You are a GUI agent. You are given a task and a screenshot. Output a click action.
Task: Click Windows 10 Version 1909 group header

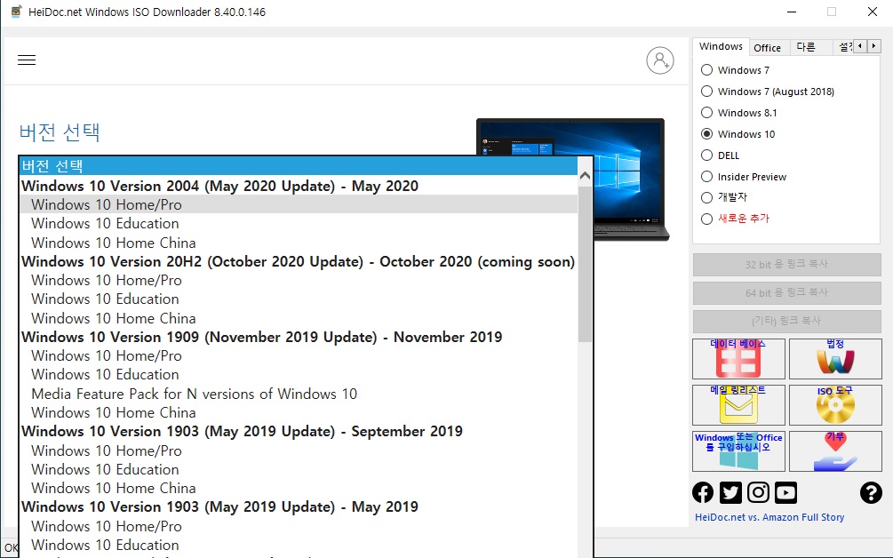coord(299,337)
